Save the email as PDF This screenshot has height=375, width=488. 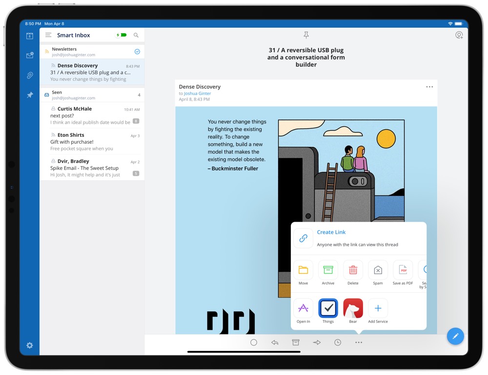[x=403, y=270]
